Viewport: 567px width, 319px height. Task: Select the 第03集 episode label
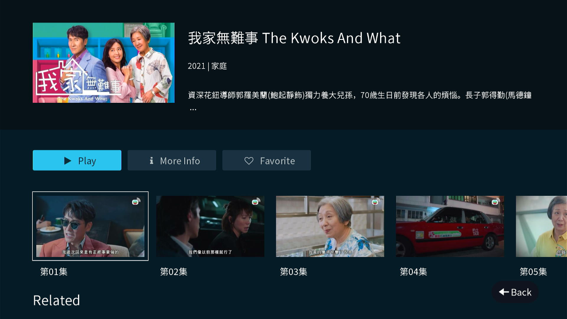[293, 272]
